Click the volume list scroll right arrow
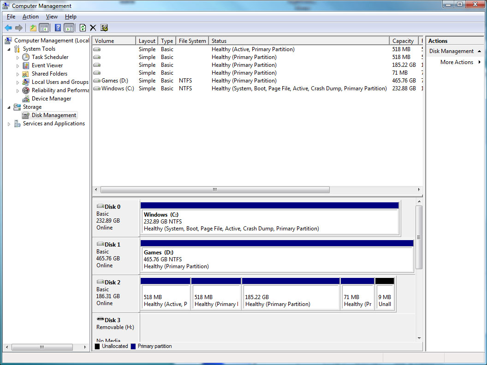 (419, 189)
